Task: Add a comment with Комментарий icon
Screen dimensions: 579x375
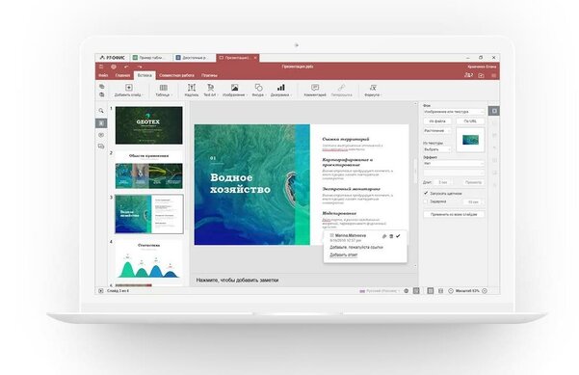Action: coord(315,88)
